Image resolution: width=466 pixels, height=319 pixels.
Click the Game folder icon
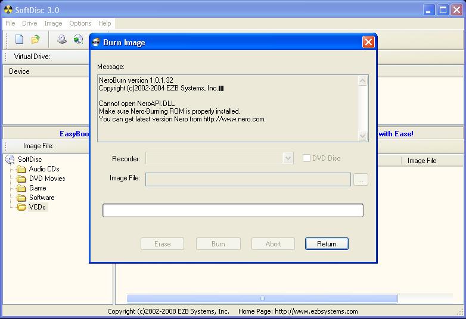[21, 188]
